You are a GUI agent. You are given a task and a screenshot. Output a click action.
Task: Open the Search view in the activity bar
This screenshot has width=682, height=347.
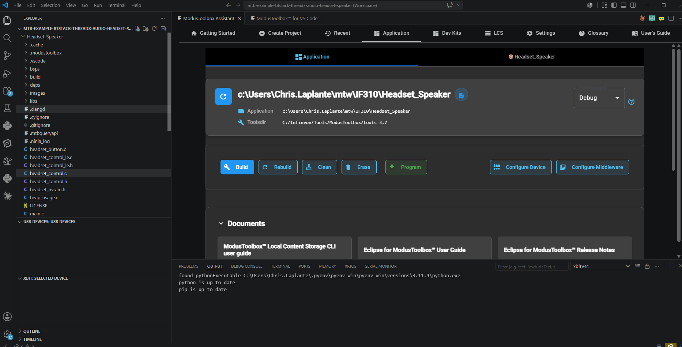click(x=7, y=38)
